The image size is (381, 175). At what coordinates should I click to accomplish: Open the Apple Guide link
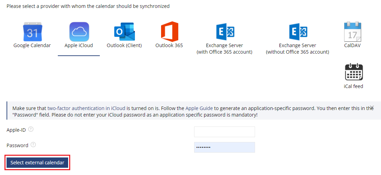coord(199,108)
